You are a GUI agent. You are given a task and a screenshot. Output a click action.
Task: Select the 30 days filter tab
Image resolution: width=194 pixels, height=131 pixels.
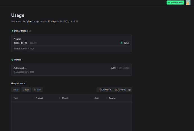pyautogui.click(x=38, y=90)
